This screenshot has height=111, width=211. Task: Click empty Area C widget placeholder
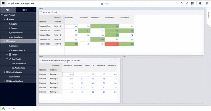163,81
